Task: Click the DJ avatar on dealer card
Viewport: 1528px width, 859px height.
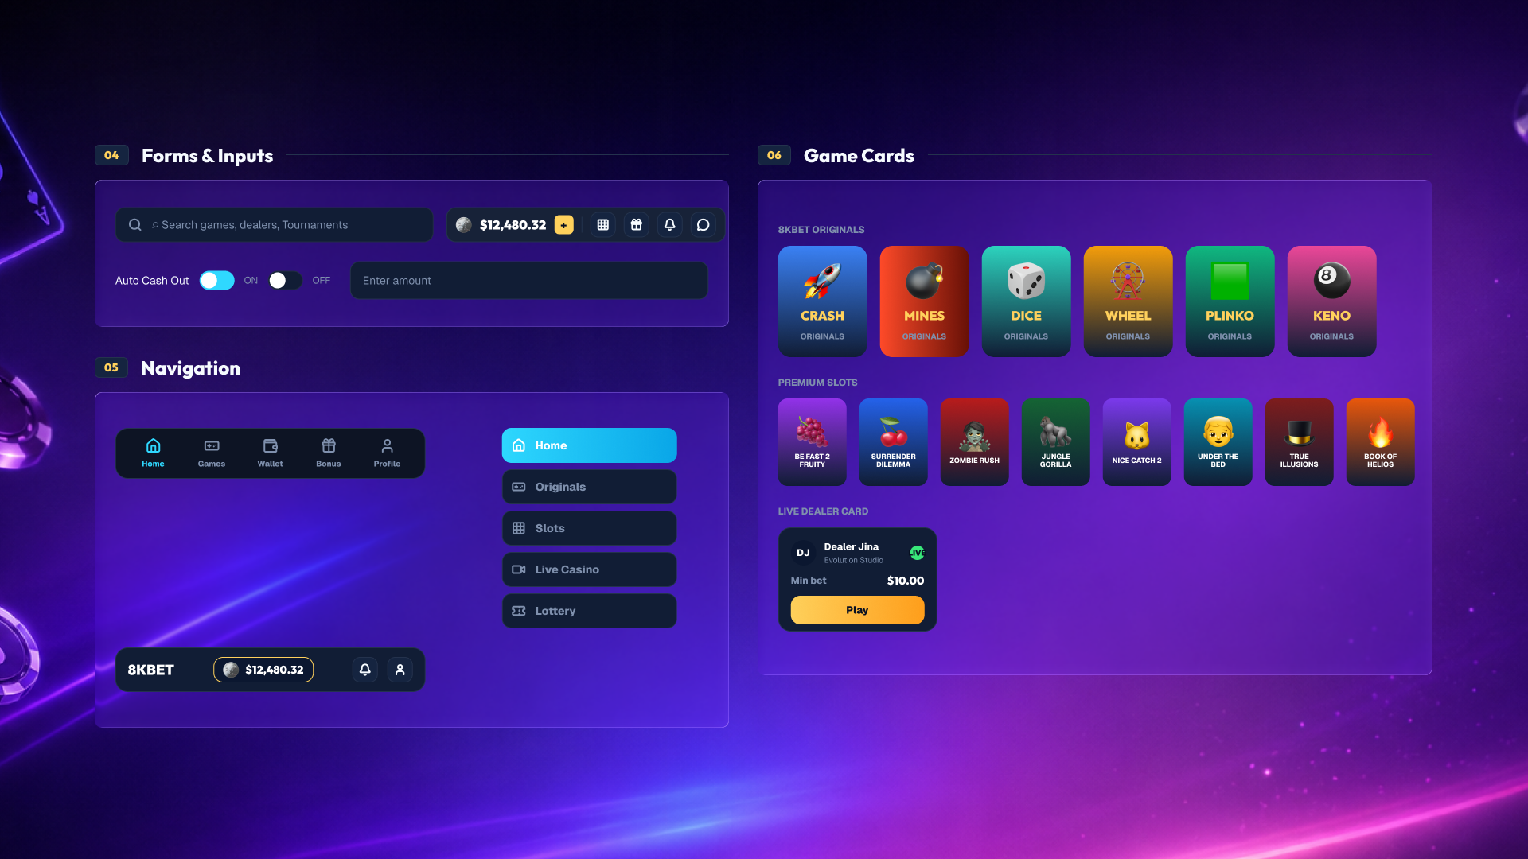Action: 804,553
